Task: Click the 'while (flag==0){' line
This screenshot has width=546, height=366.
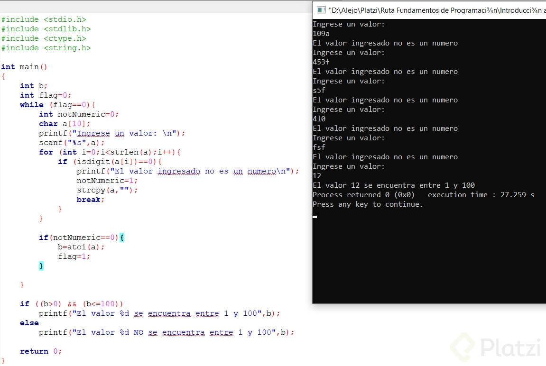Action: [x=57, y=105]
